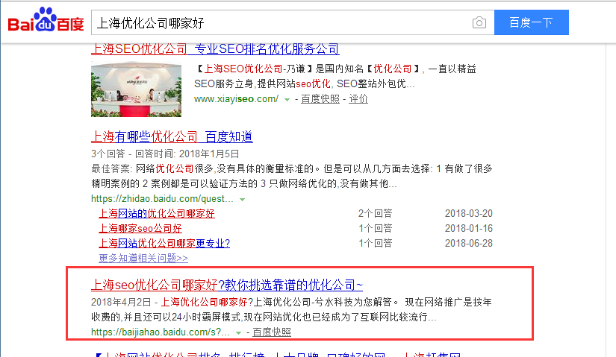Open the 上海有哪些优化公司 百度知道 result
The image size is (616, 357).
click(x=172, y=136)
